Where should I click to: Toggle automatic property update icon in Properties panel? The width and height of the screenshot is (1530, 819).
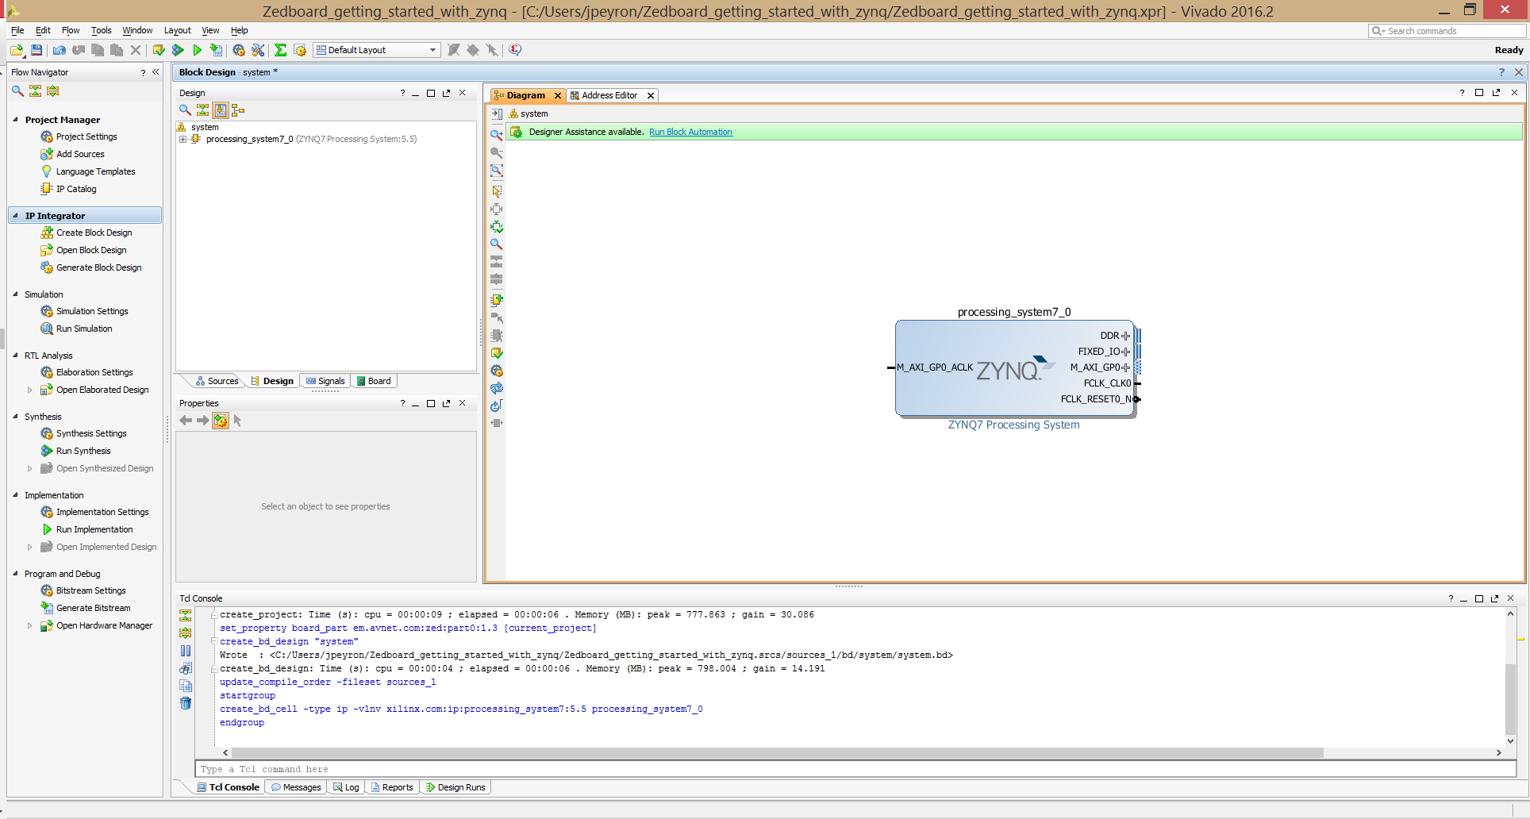click(221, 421)
